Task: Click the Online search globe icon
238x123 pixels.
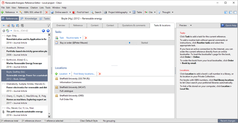Action: click(x=52, y=12)
